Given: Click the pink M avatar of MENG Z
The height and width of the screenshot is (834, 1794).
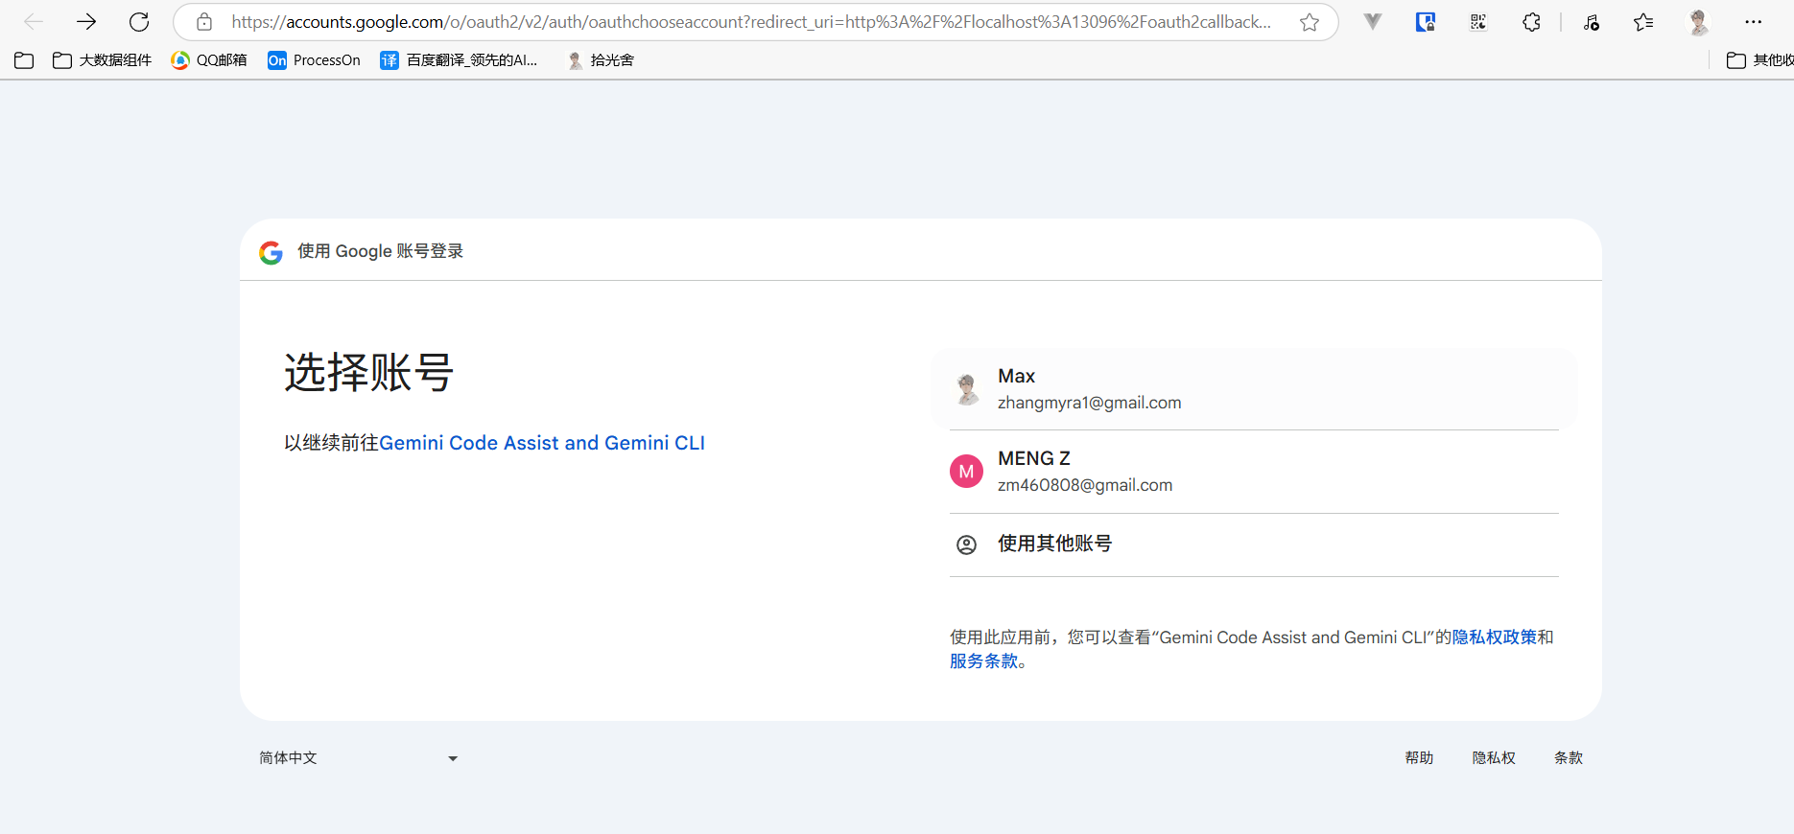Looking at the screenshot, I should pyautogui.click(x=966, y=472).
